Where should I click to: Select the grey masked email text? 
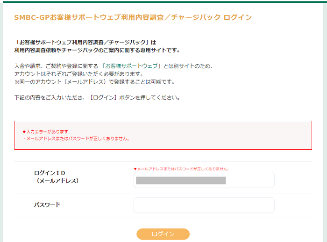[181, 180]
